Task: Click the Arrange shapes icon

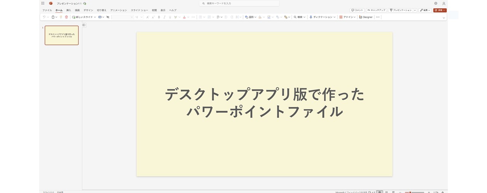Action: [286, 17]
